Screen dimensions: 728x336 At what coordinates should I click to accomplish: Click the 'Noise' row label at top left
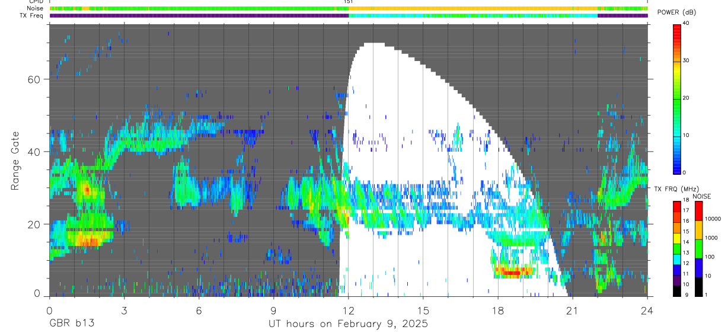point(36,8)
